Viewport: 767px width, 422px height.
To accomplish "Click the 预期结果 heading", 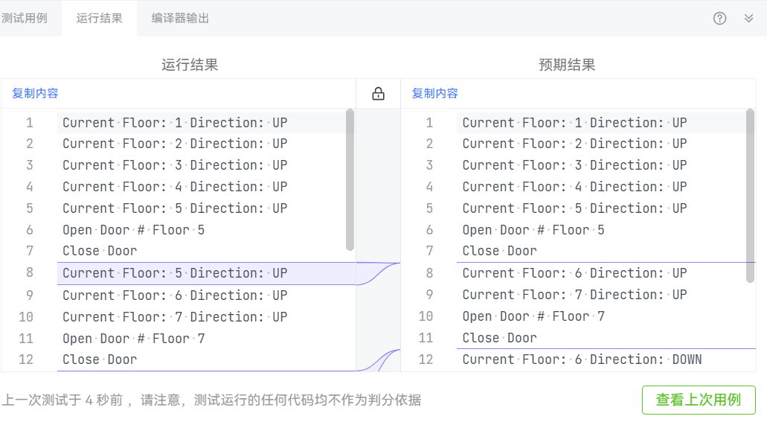I will 567,65.
